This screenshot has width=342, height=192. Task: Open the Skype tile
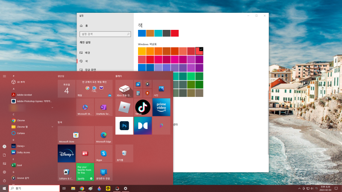[103, 153]
